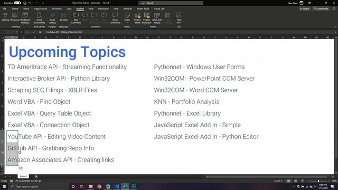Open Chrome from the taskbar
The height and width of the screenshot is (190, 338).
pyautogui.click(x=99, y=186)
